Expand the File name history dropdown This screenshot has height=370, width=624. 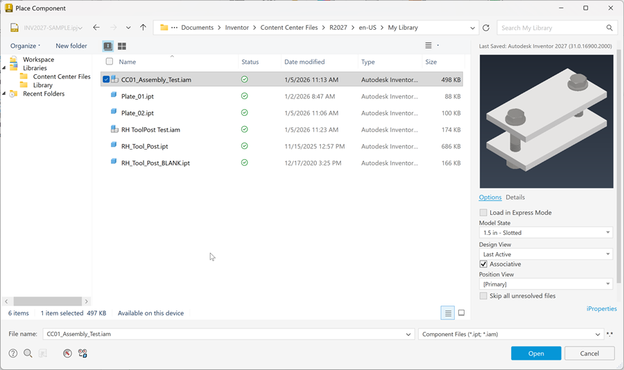pos(408,334)
